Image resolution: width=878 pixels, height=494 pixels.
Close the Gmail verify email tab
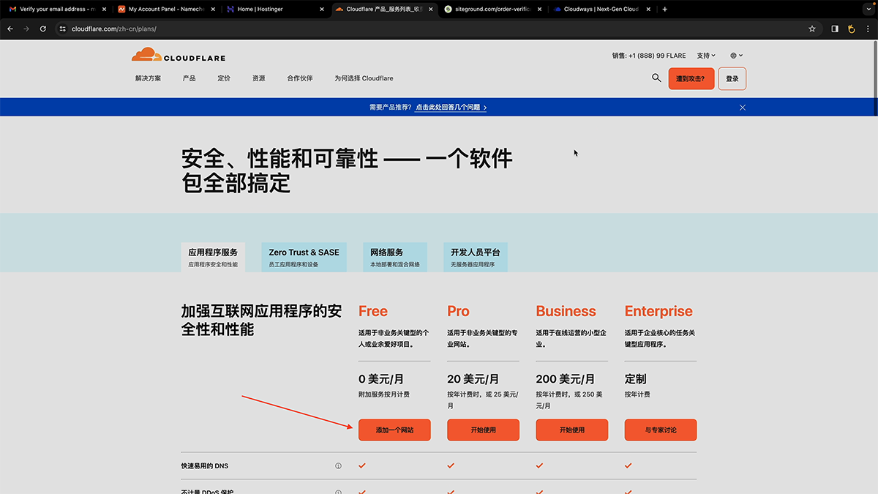click(x=103, y=10)
